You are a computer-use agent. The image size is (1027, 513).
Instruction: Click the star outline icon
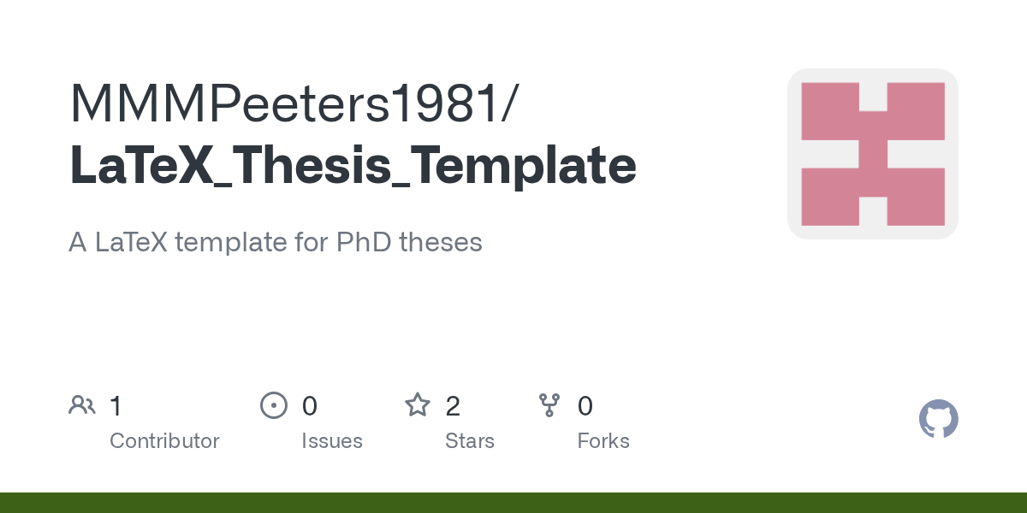418,404
